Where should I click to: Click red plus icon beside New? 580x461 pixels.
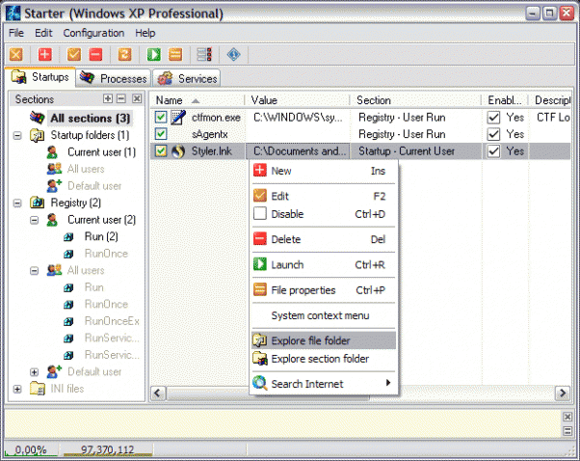coord(260,171)
